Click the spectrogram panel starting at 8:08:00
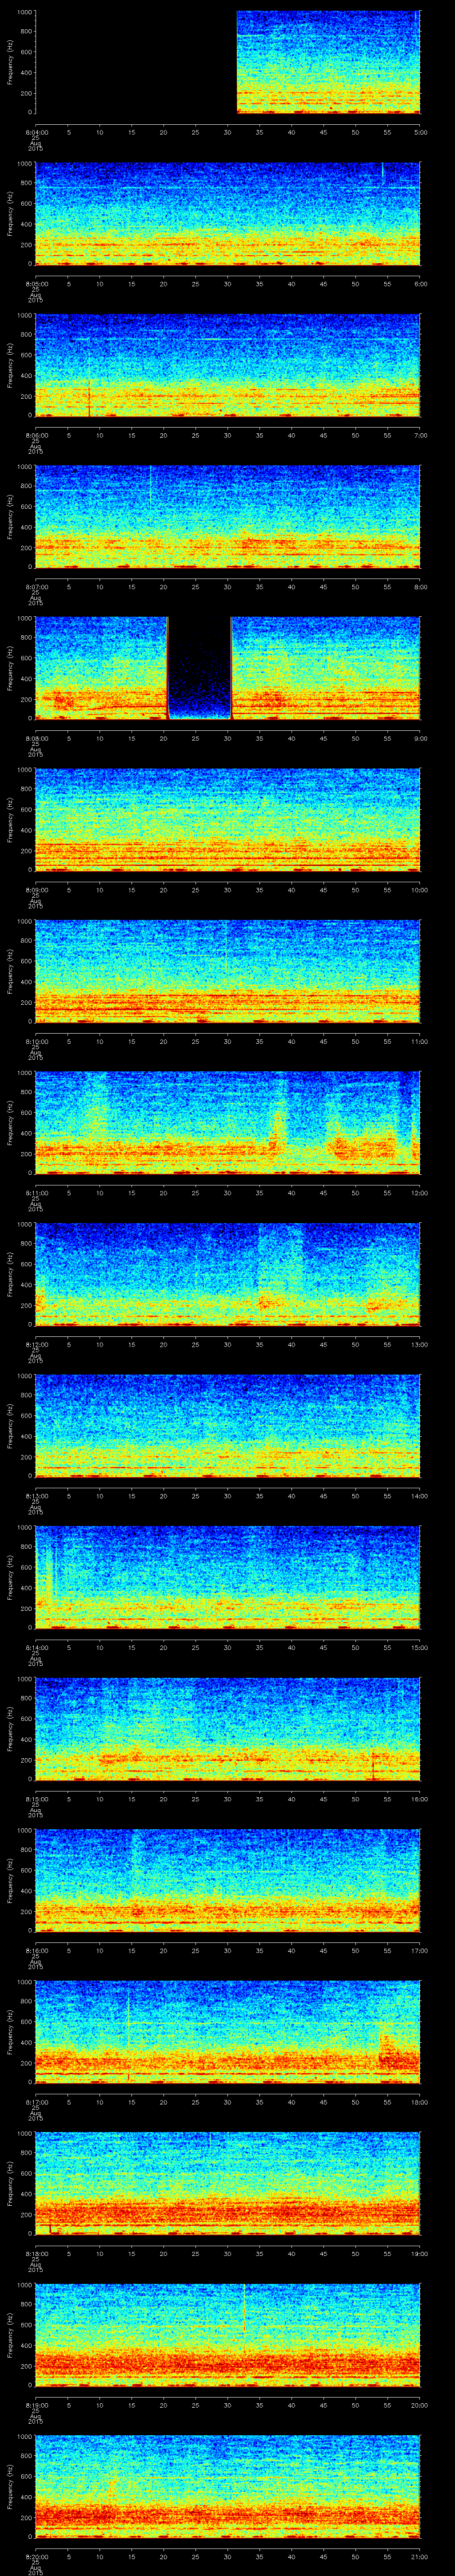 (228, 668)
